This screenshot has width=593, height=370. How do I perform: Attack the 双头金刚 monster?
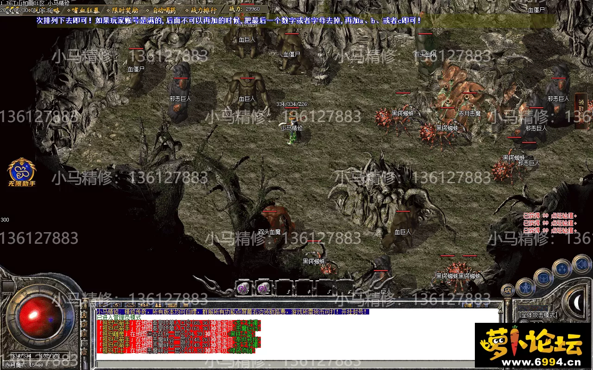(425, 54)
